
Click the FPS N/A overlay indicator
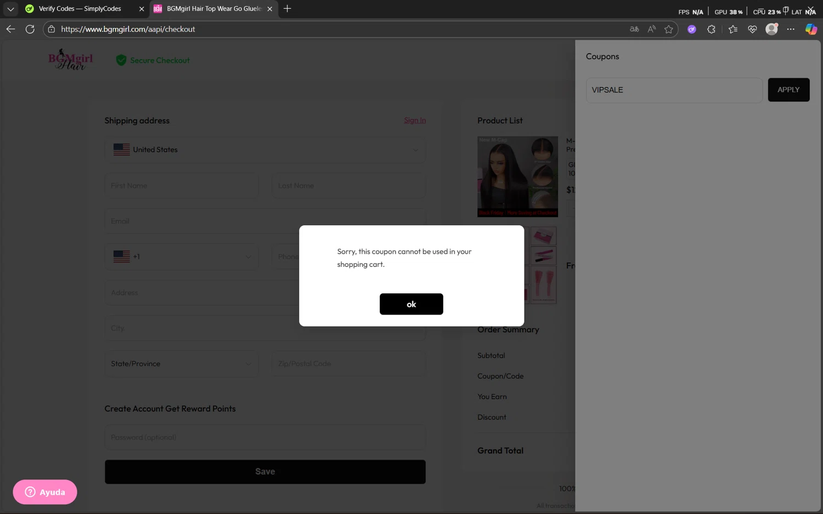690,12
